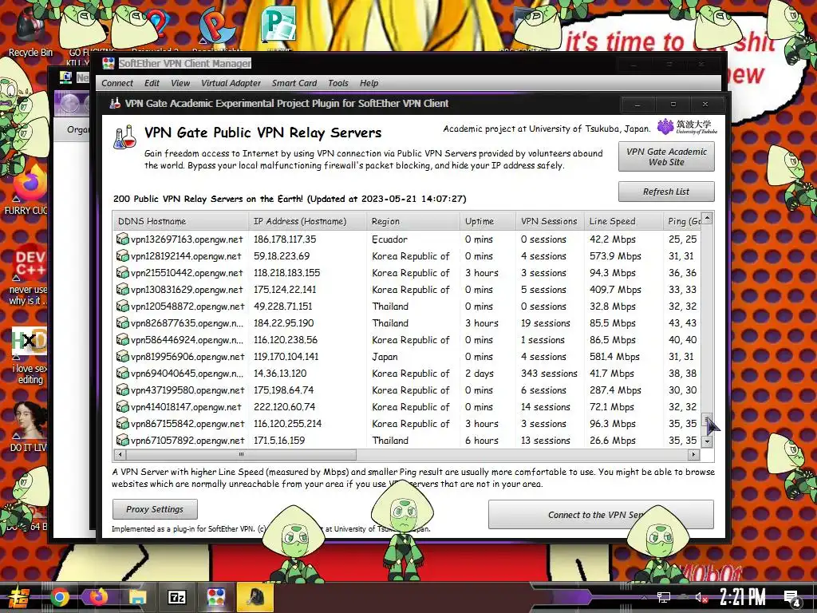Open HxD desktop shortcut
The width and height of the screenshot is (817, 613).
(30, 355)
